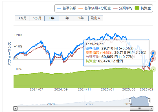Click the 2025/03 x-axis label
158x112 pixels.
click(x=129, y=89)
